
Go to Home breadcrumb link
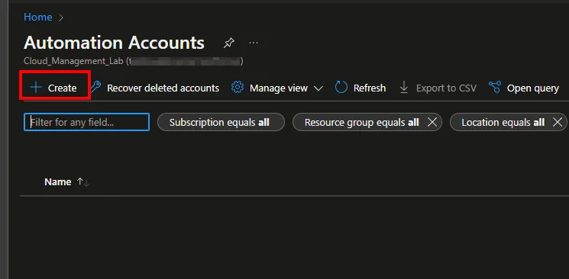point(37,17)
